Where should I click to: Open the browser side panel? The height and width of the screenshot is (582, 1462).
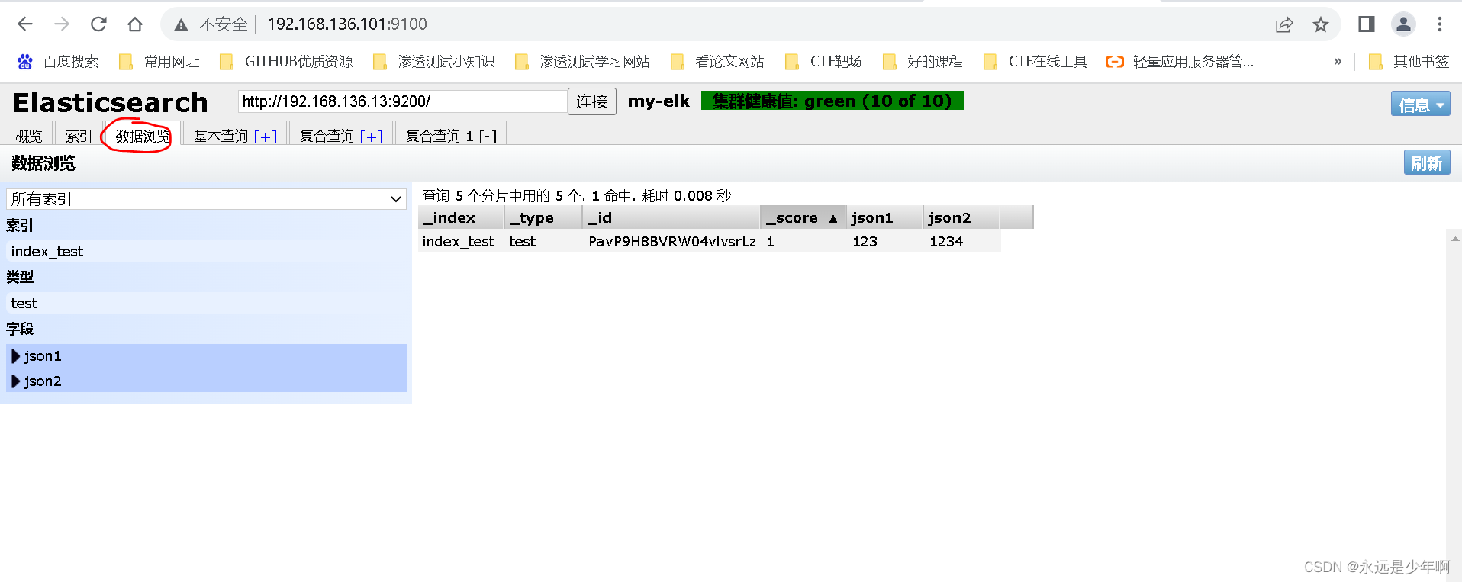pyautogui.click(x=1367, y=24)
